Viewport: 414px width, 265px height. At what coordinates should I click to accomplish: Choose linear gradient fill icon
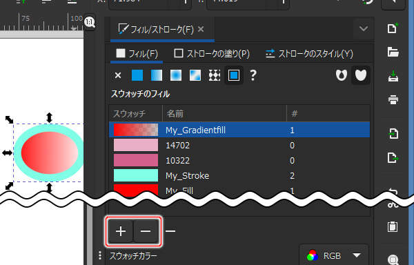tap(157, 75)
